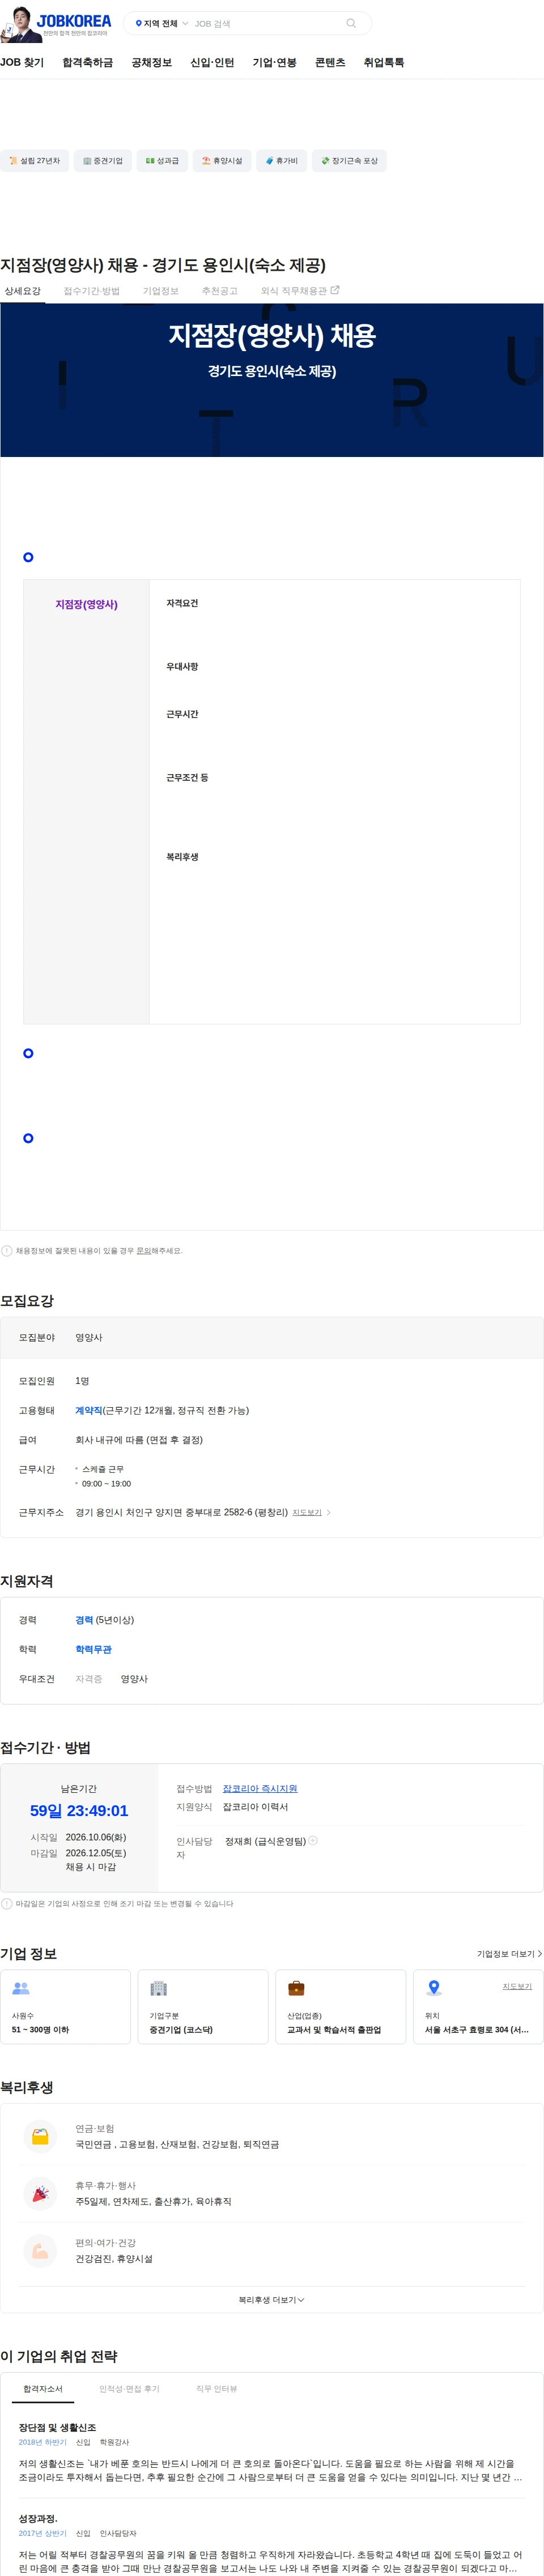544x2576 pixels.
Task: Click the 성과금 tag
Action: (162, 161)
